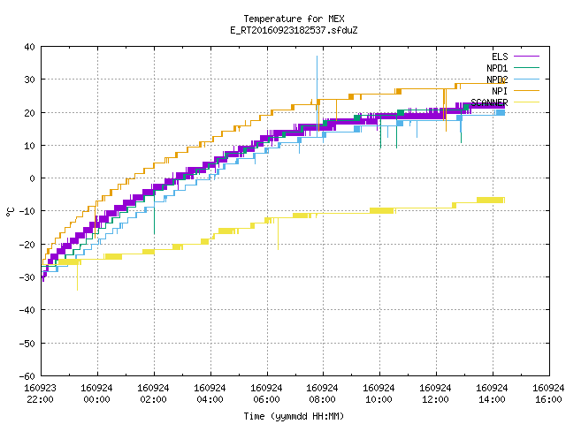Click the x-axis label 160924 02:00
This screenshot has height=424, width=566.
click(x=153, y=394)
